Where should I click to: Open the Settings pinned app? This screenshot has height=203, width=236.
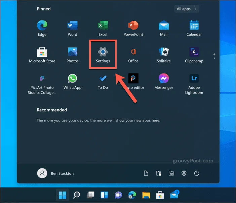(x=103, y=55)
